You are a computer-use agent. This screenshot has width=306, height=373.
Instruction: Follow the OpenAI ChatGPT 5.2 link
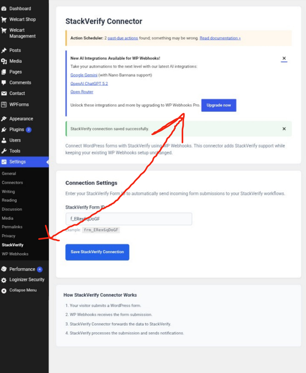(x=89, y=83)
